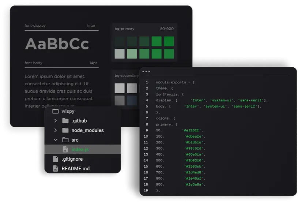This screenshot has height=202, width=298.
Task: Pick the brightest green swatch in bg-primary top row
Action: coord(169,41)
